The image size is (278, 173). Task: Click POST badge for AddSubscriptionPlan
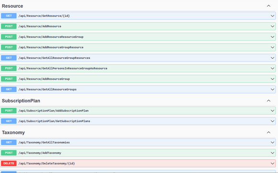click(x=9, y=110)
